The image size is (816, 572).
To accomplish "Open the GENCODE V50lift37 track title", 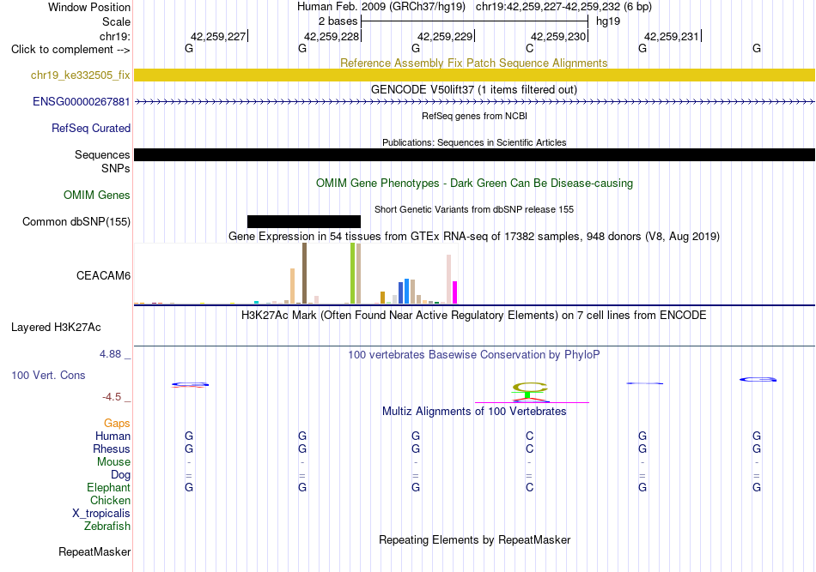I will pos(474,89).
